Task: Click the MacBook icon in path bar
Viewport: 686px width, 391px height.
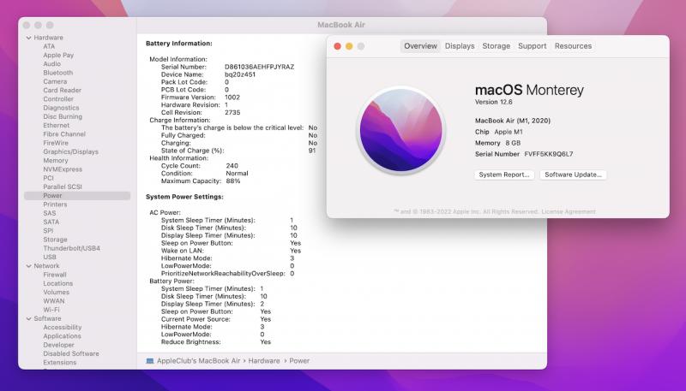Action: pyautogui.click(x=149, y=361)
